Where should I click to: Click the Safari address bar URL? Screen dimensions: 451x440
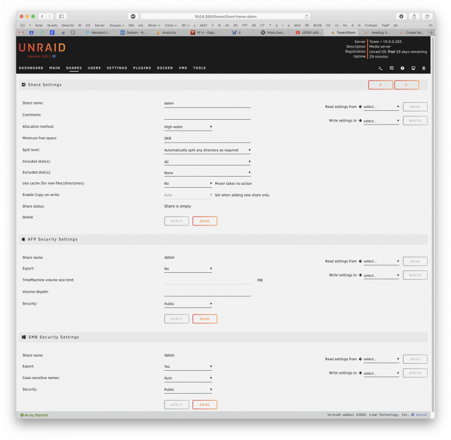click(225, 16)
